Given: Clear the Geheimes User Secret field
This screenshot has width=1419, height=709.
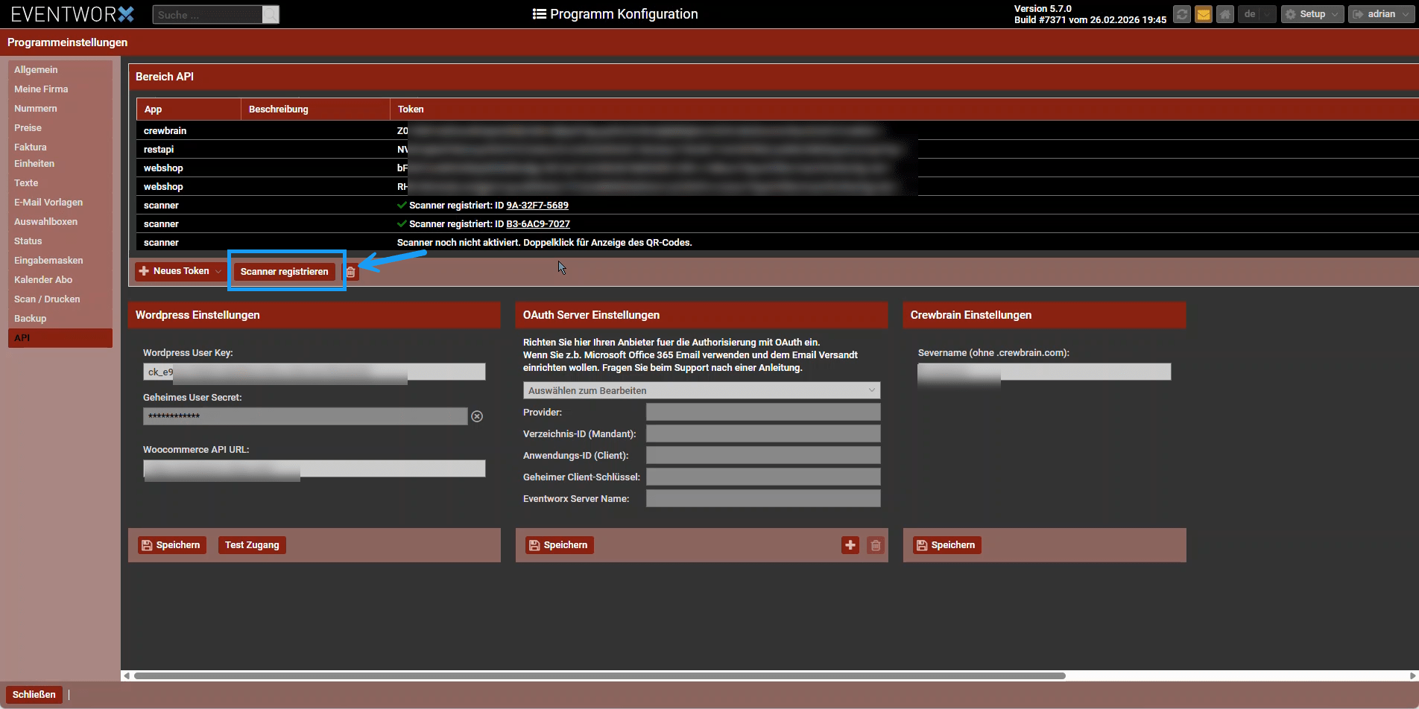Looking at the screenshot, I should pyautogui.click(x=477, y=416).
